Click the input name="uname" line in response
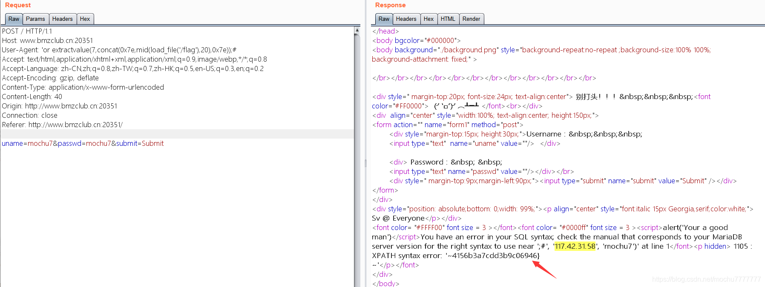This screenshot has width=765, height=287. coord(475,143)
